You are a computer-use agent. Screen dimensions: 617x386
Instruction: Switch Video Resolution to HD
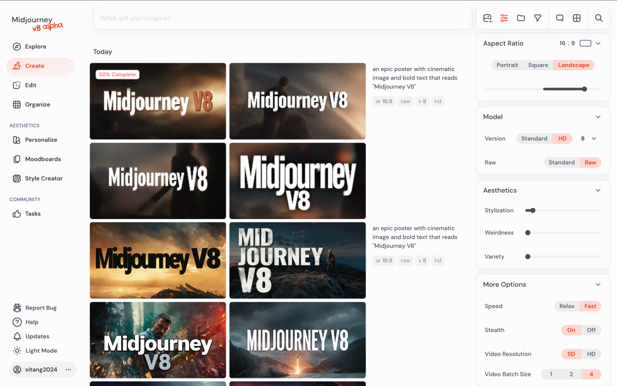[592, 354]
